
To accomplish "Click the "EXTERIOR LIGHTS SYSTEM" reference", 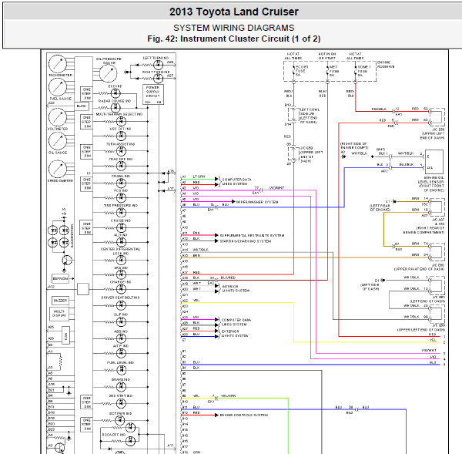I will [x=235, y=334].
